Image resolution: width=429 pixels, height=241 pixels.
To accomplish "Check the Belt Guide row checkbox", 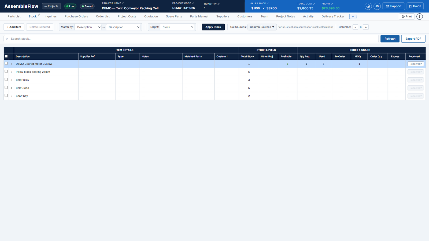I will pos(6,88).
